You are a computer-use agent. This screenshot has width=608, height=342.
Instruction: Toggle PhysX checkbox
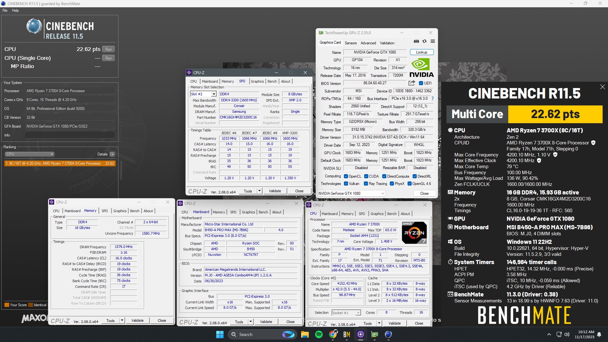392,184
